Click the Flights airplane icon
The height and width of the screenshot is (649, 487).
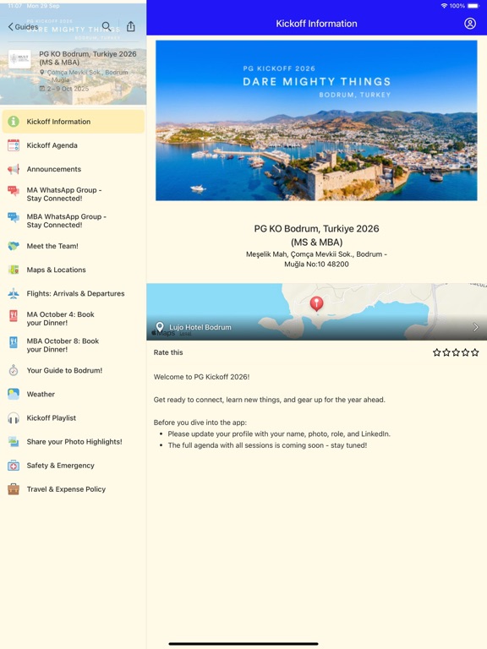(14, 293)
